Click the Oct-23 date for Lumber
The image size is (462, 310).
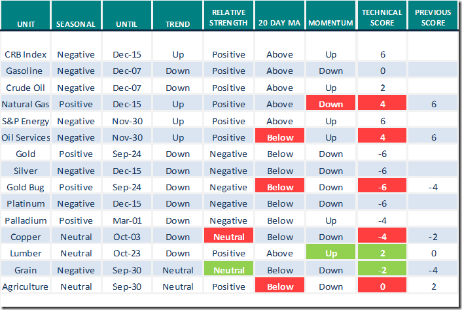[x=126, y=253]
